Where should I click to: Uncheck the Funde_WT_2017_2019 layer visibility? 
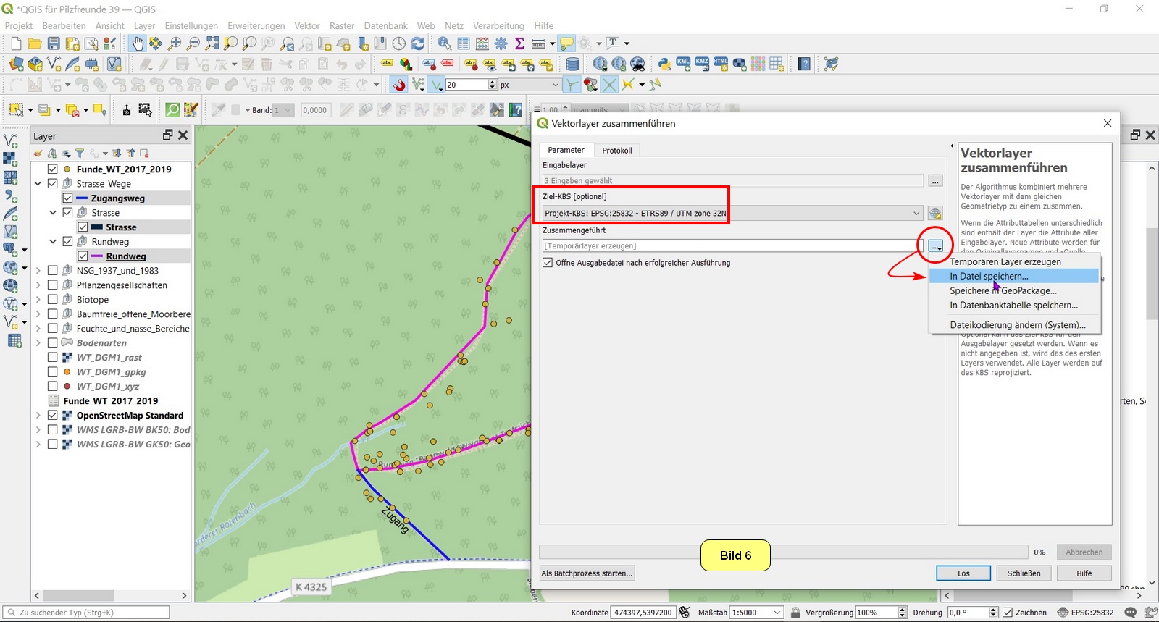coord(53,169)
